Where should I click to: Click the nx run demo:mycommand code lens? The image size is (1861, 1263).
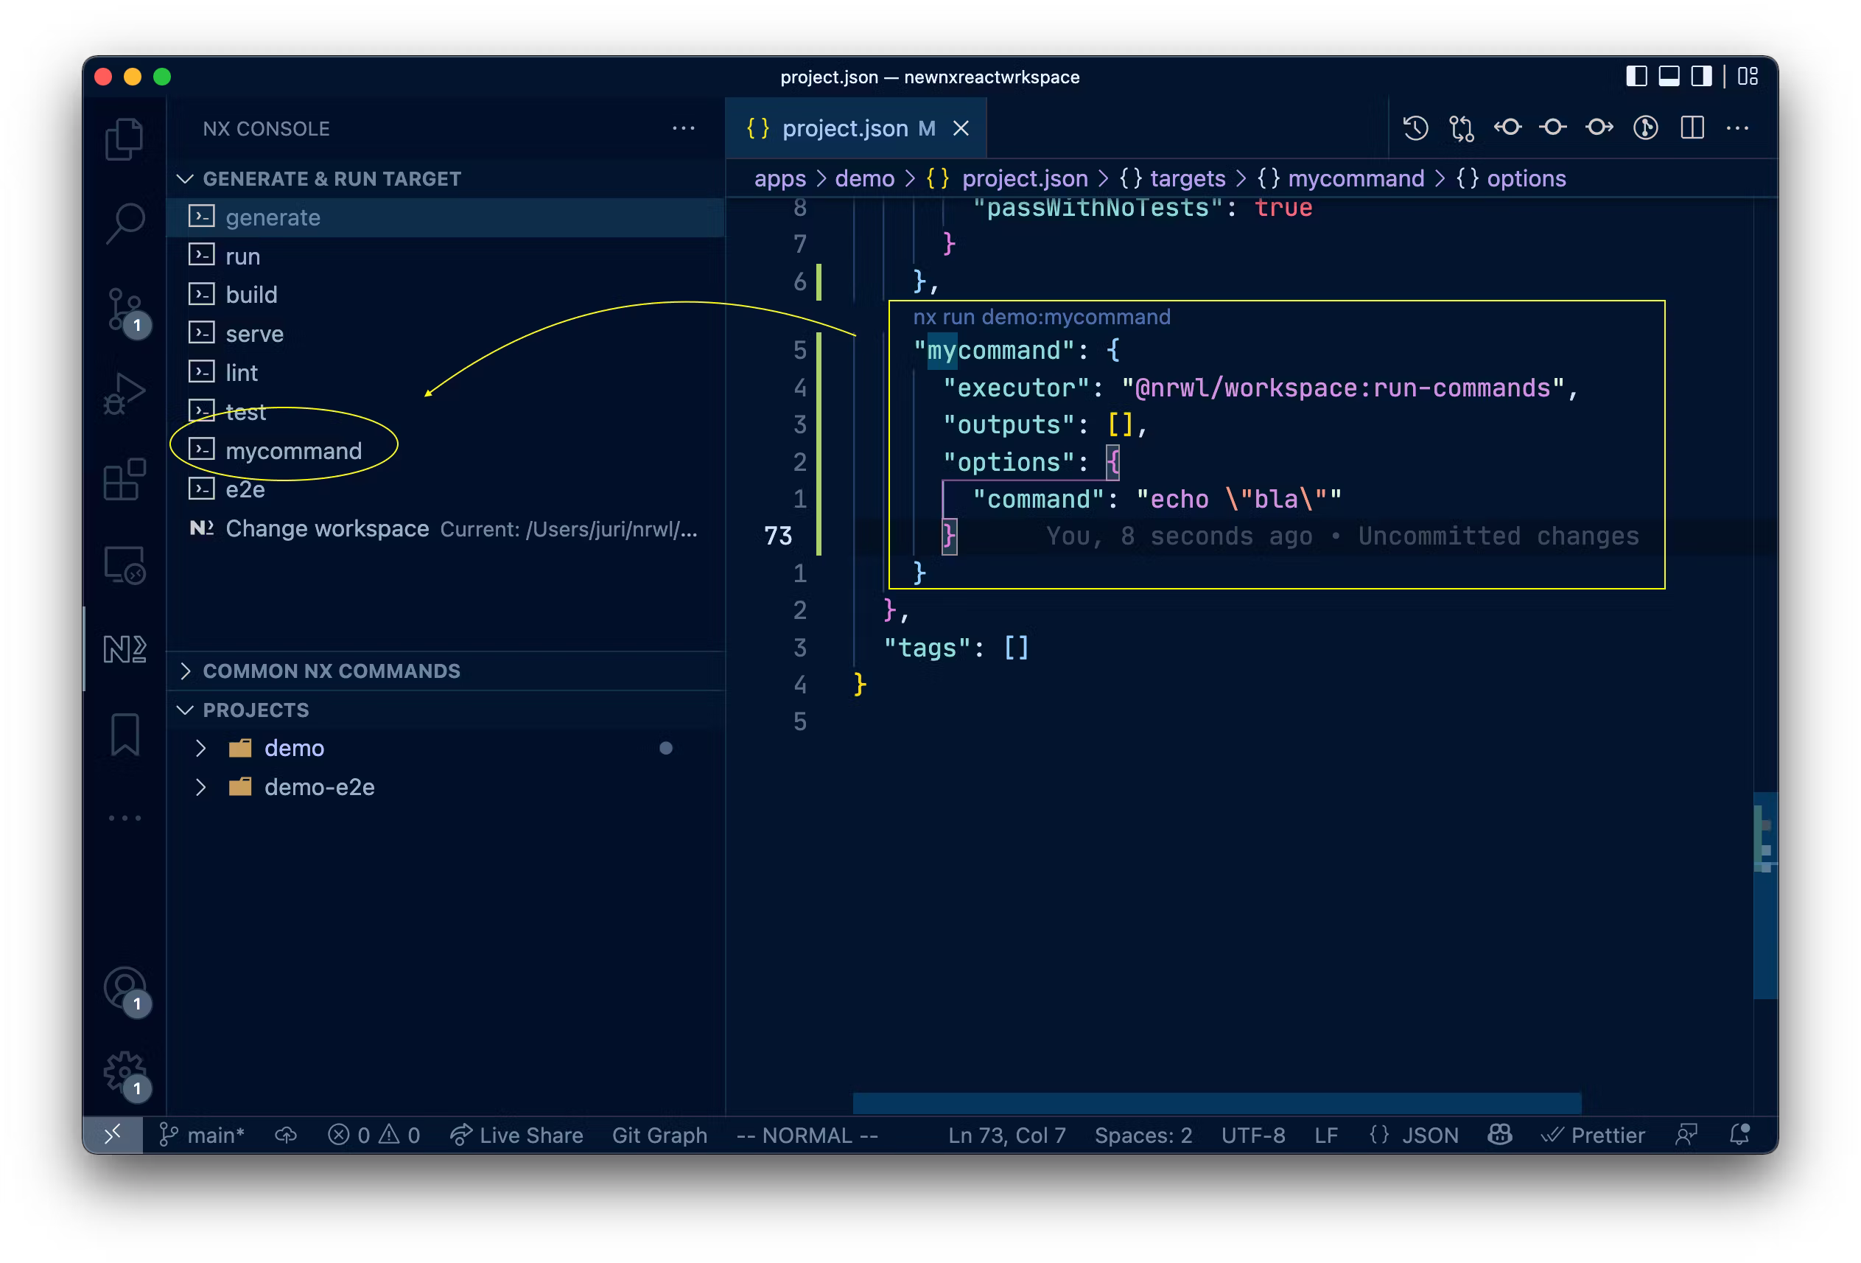click(x=1041, y=317)
